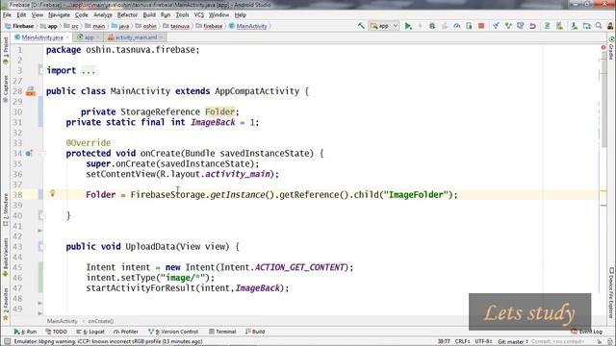This screenshot has height=346, width=616.
Task: Change the UTF-8 file encoding selector
Action: pos(483,342)
